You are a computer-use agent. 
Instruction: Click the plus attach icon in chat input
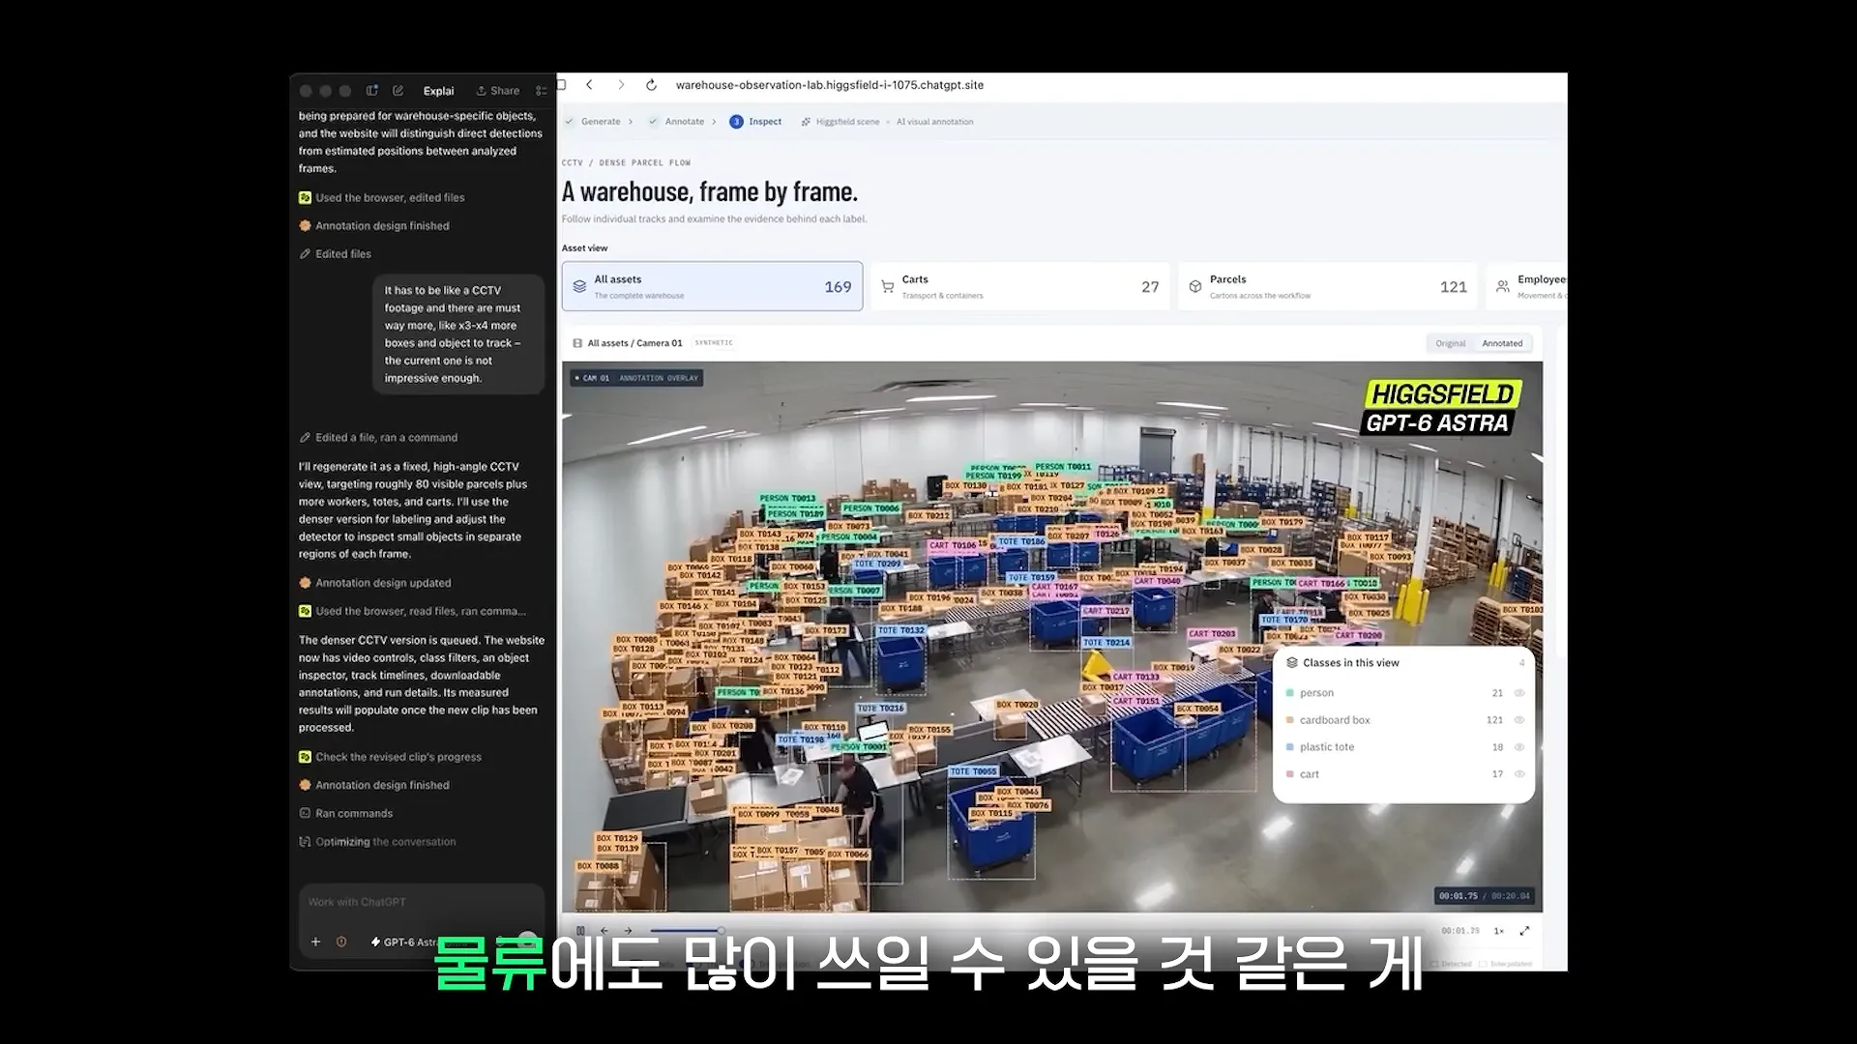tap(315, 942)
